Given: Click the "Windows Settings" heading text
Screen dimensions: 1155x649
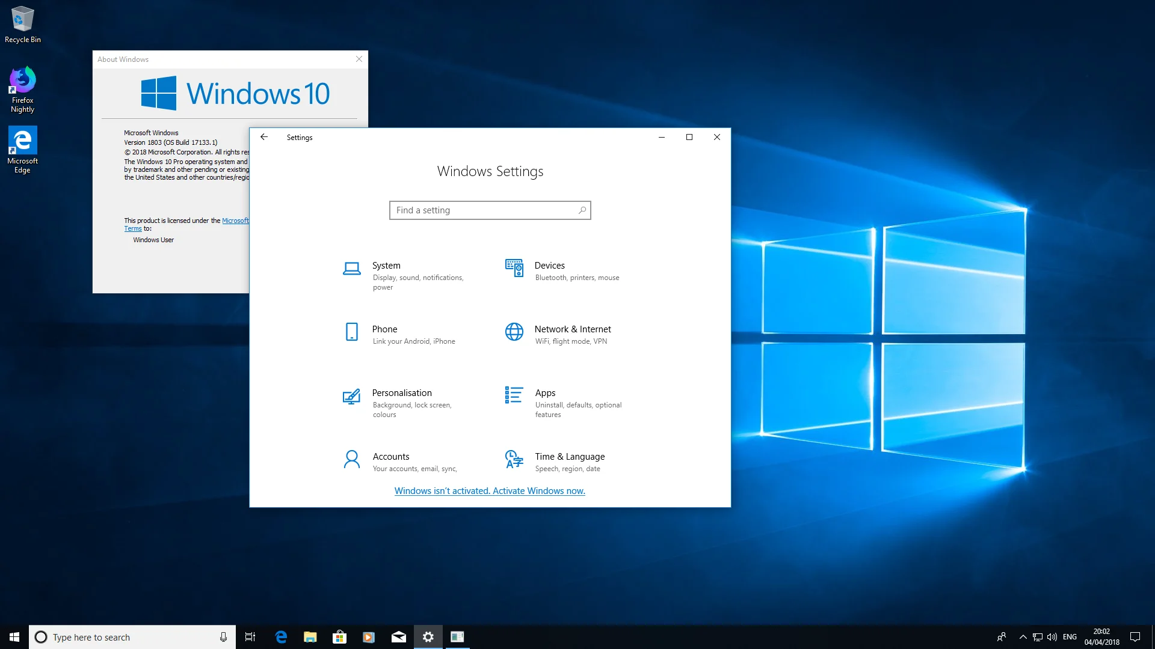Looking at the screenshot, I should (490, 171).
